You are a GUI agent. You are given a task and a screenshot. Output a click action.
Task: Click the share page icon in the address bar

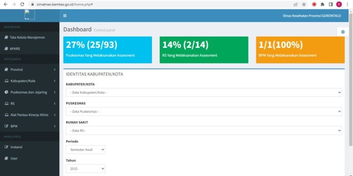(x=296, y=4)
